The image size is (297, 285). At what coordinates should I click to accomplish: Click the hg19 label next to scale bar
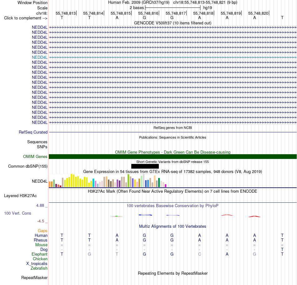coord(207,8)
